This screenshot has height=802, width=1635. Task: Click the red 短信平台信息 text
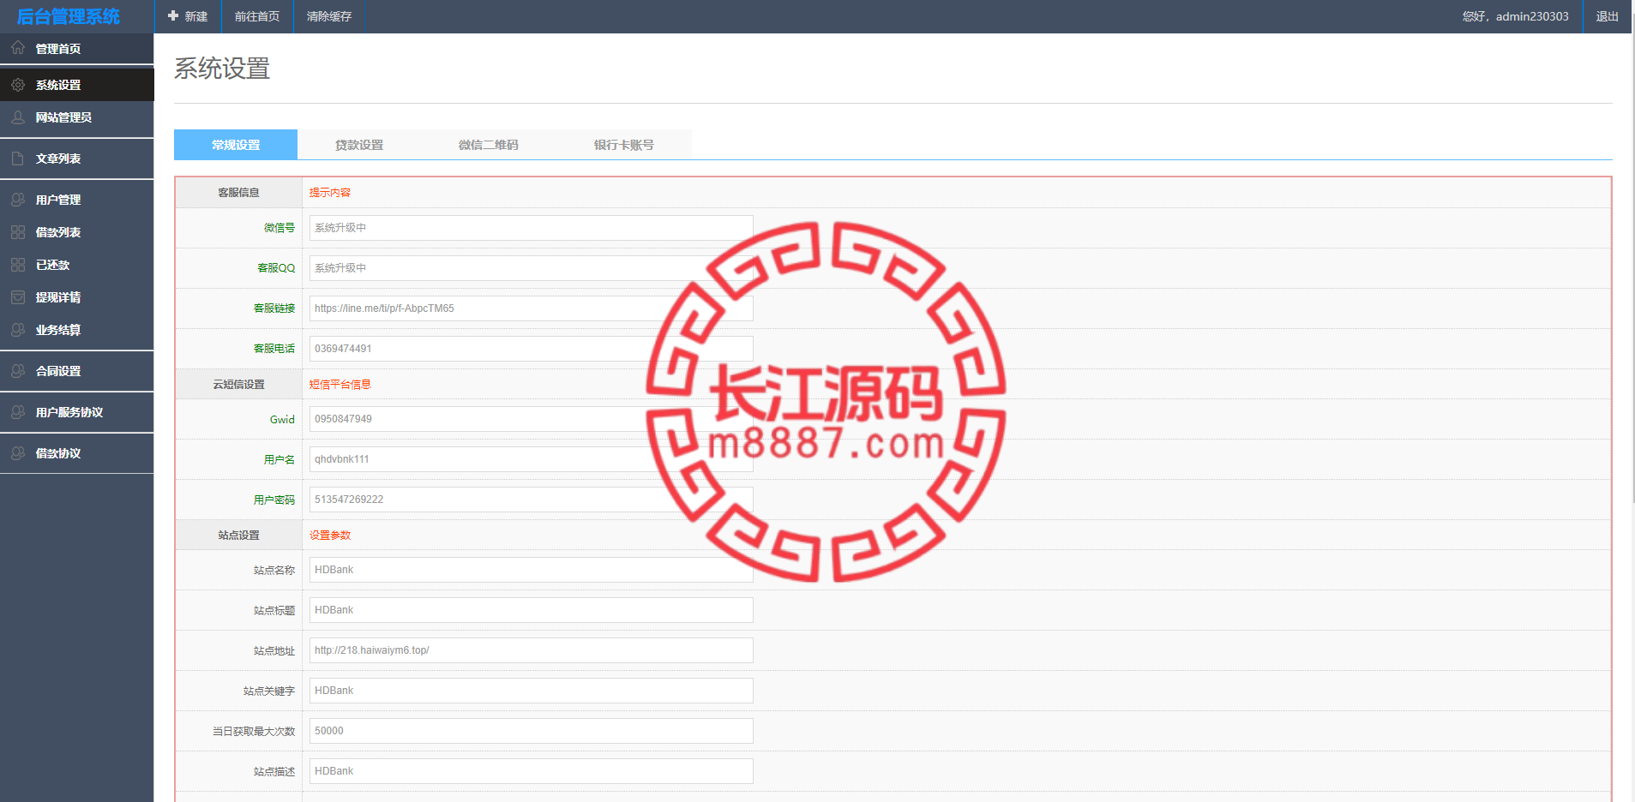coord(340,385)
